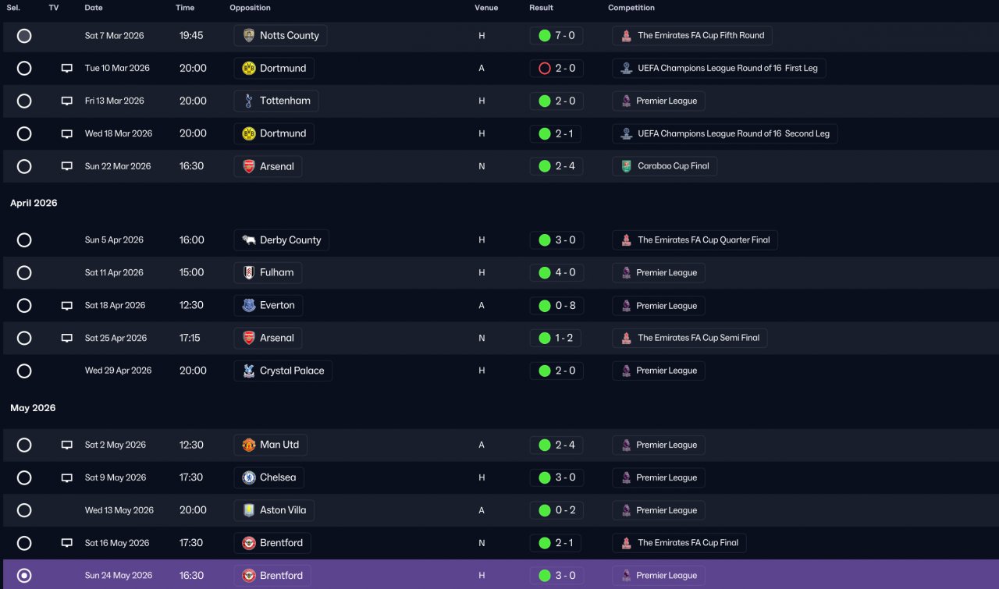This screenshot has width=999, height=589.
Task: Open UEFA Champions League Round of 16 Second Leg
Action: click(x=725, y=133)
